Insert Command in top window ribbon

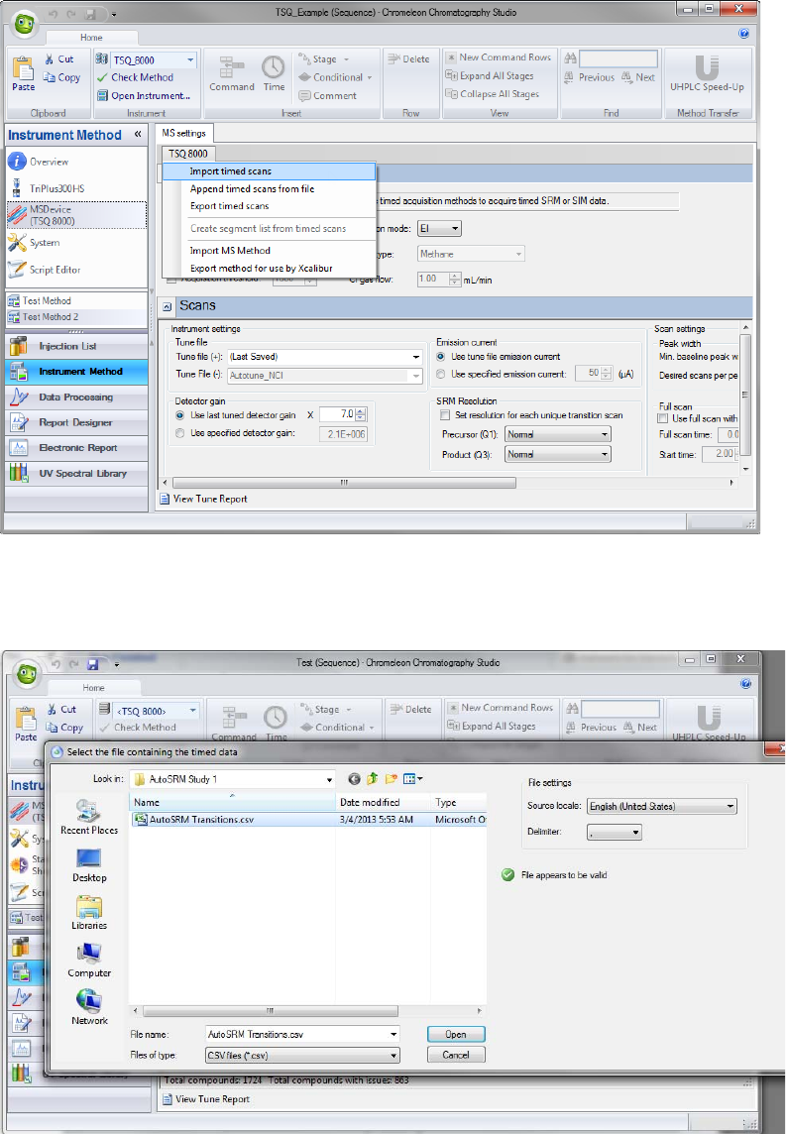231,73
